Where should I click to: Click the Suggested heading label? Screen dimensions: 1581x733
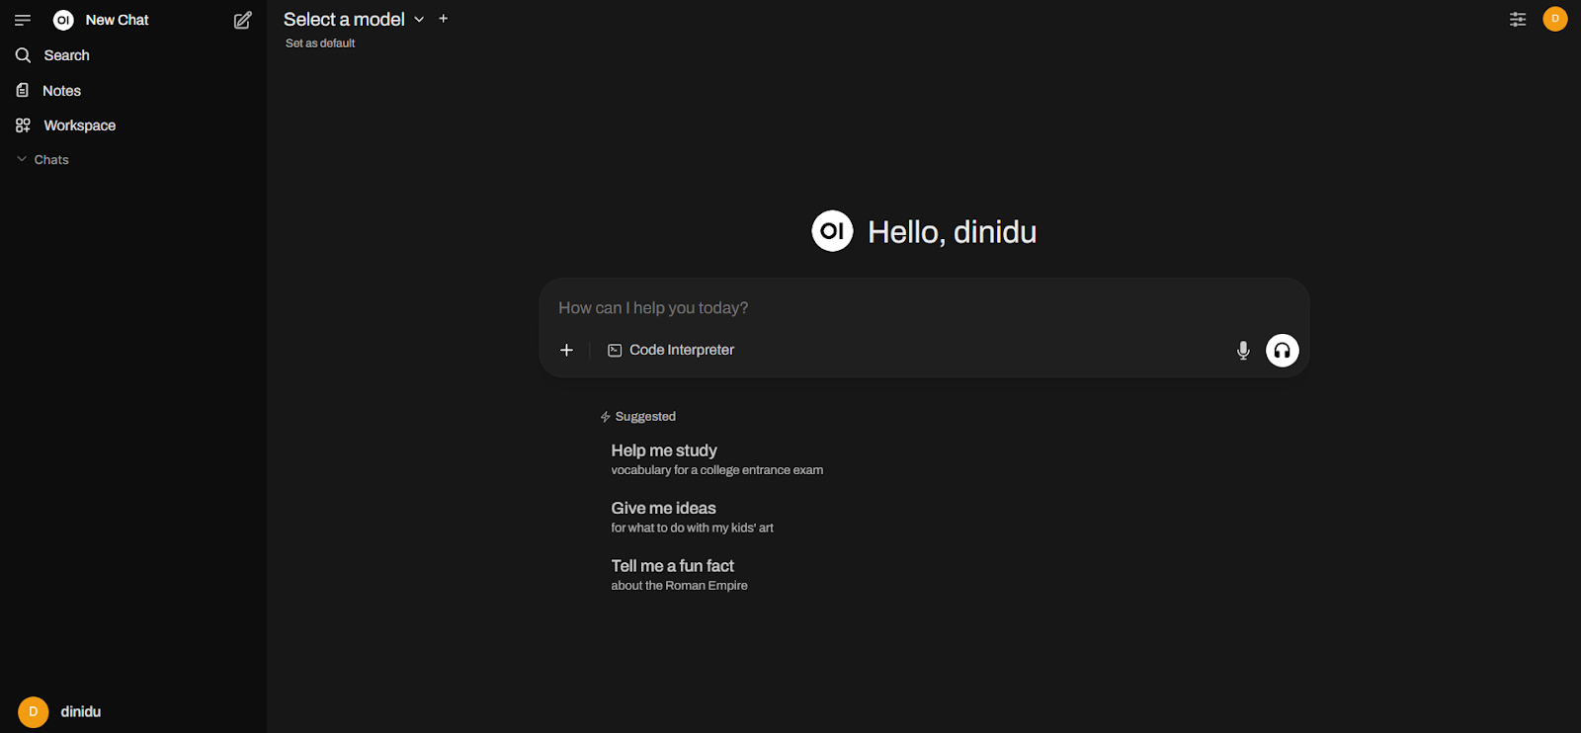[645, 417]
